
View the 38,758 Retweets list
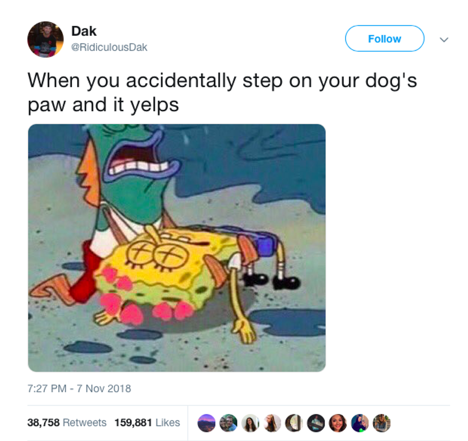(67, 422)
